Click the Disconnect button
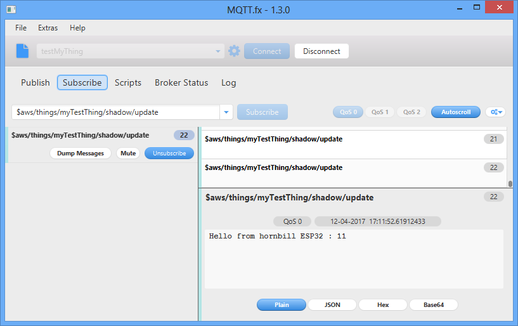 click(321, 51)
